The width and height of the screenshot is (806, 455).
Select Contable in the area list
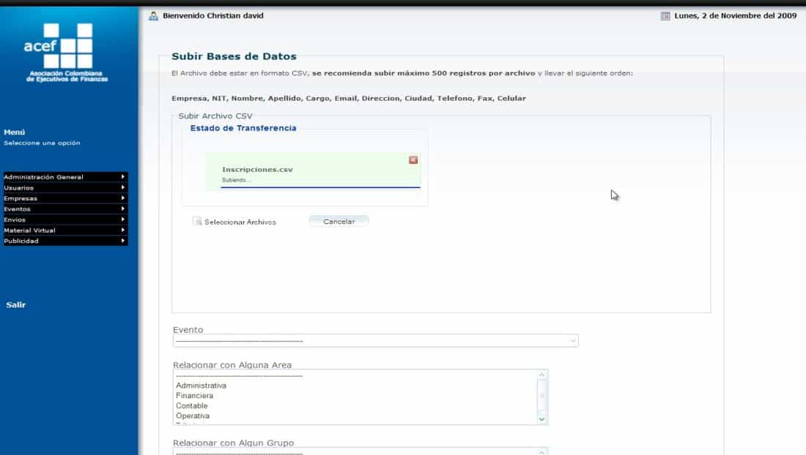click(192, 406)
